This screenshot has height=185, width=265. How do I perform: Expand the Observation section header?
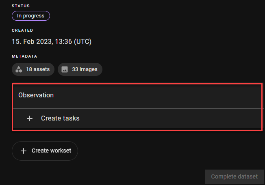click(137, 95)
